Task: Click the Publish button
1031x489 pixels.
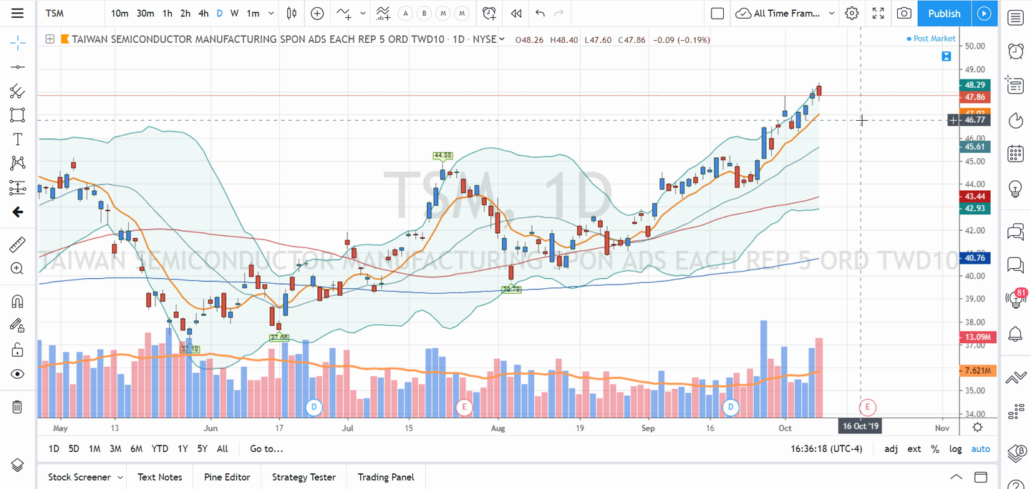Action: [944, 13]
